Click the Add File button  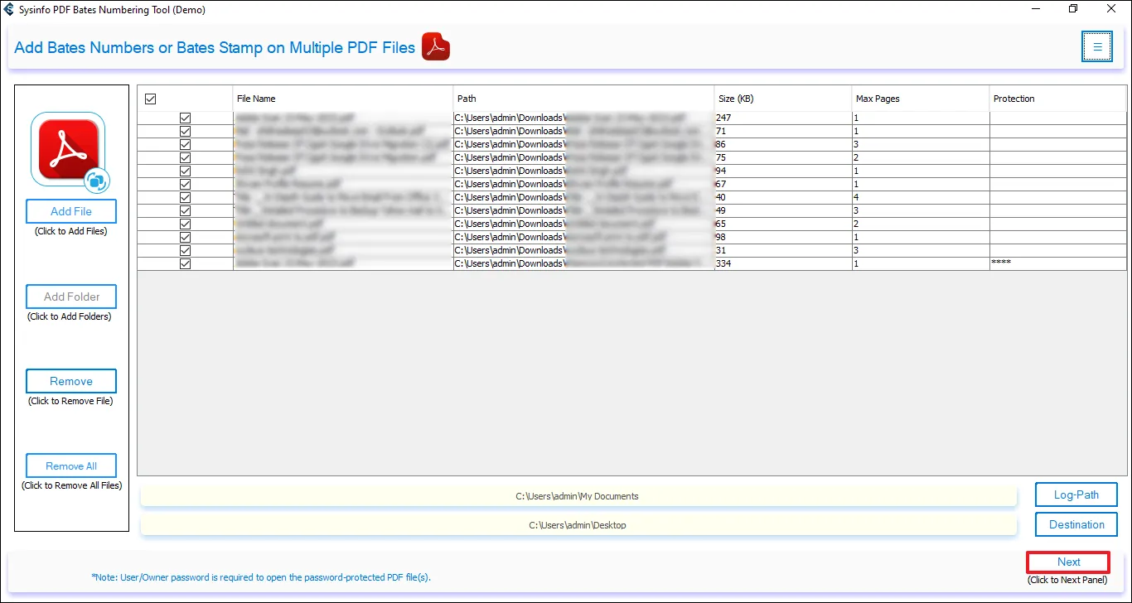[x=71, y=211]
